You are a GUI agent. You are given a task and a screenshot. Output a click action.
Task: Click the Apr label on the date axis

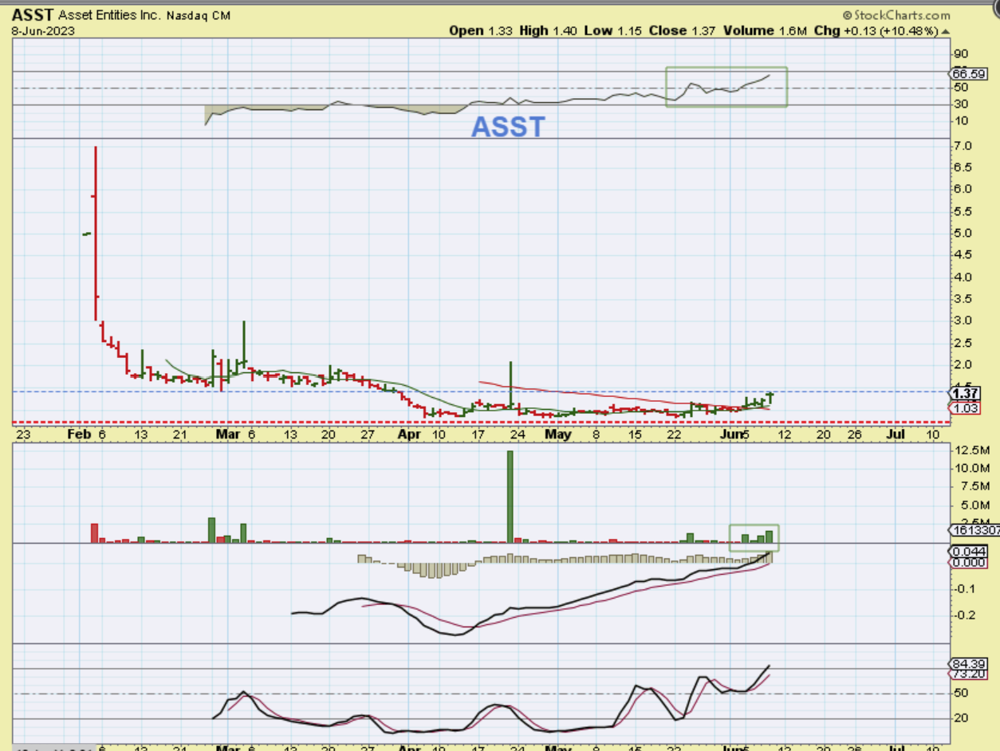click(x=408, y=434)
